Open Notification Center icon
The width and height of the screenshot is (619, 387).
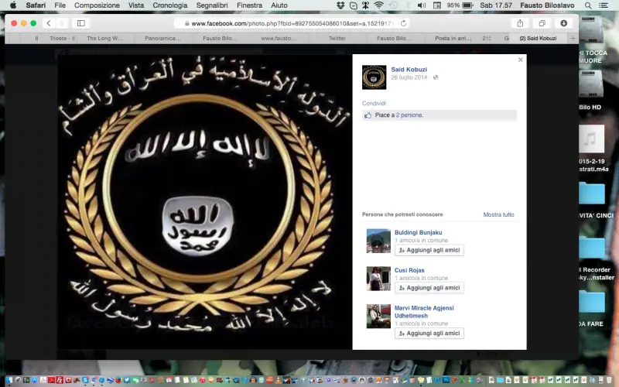point(604,5)
